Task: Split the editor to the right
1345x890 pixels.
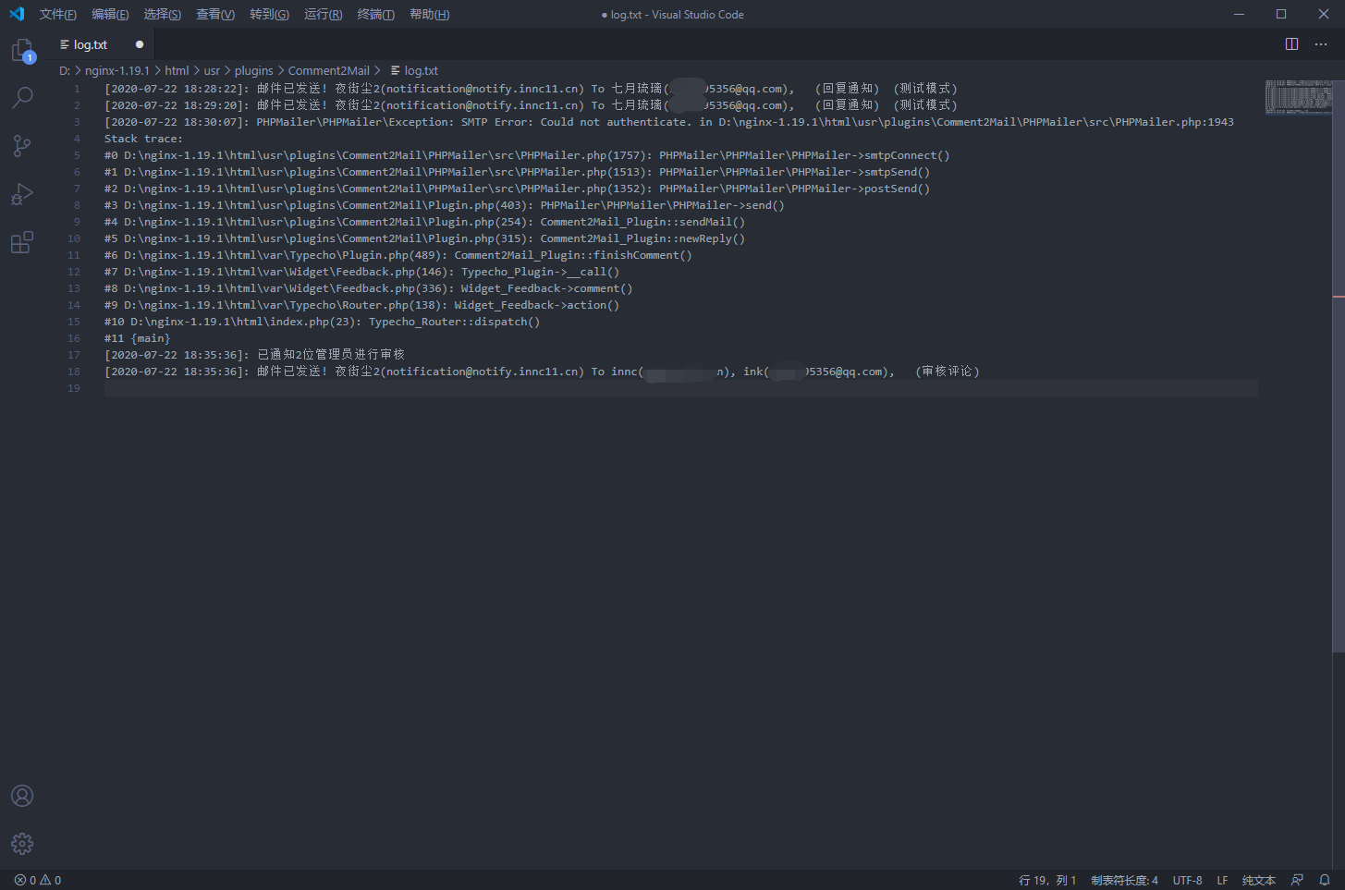Action: (x=1291, y=44)
